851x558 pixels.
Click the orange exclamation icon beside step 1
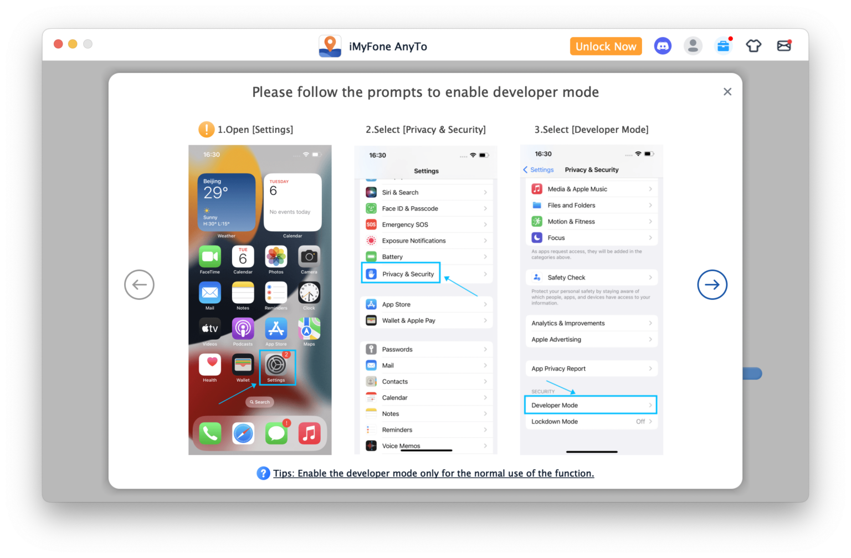[x=206, y=130]
